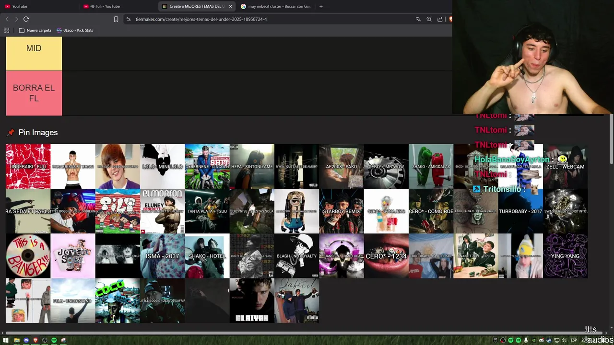
Task: Select the HEPA - SINTONIZAME thumbnail
Action: 252,166
